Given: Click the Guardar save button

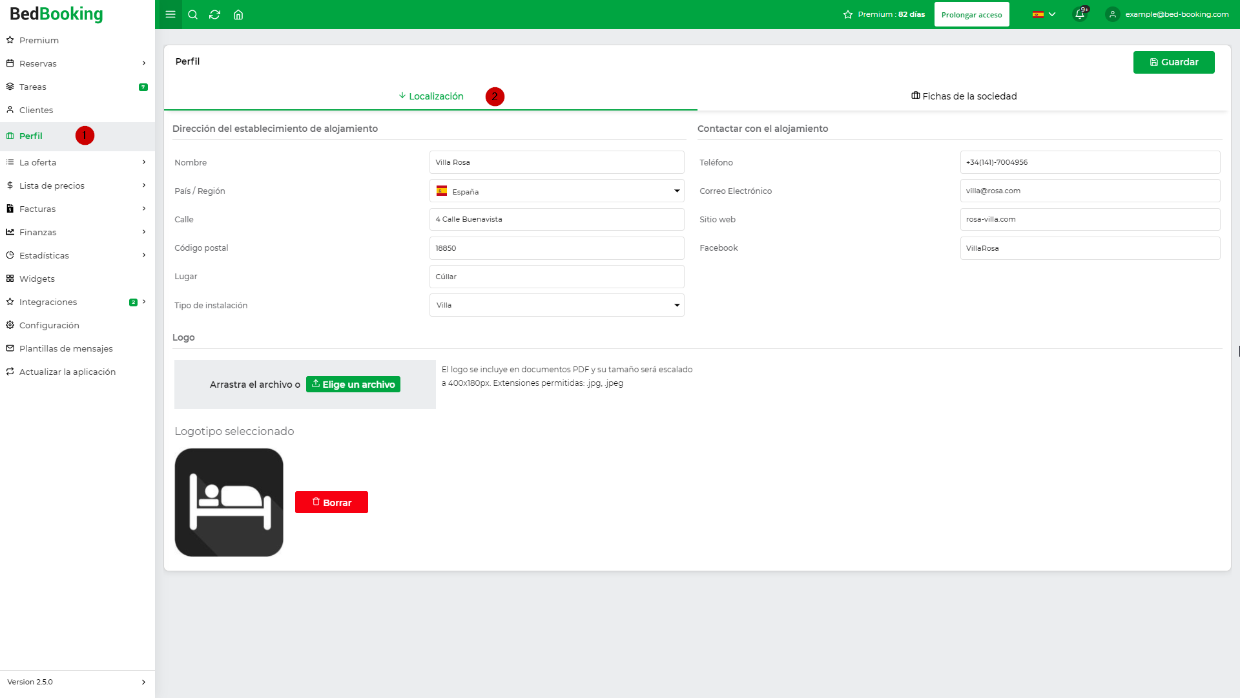Looking at the screenshot, I should pos(1173,62).
